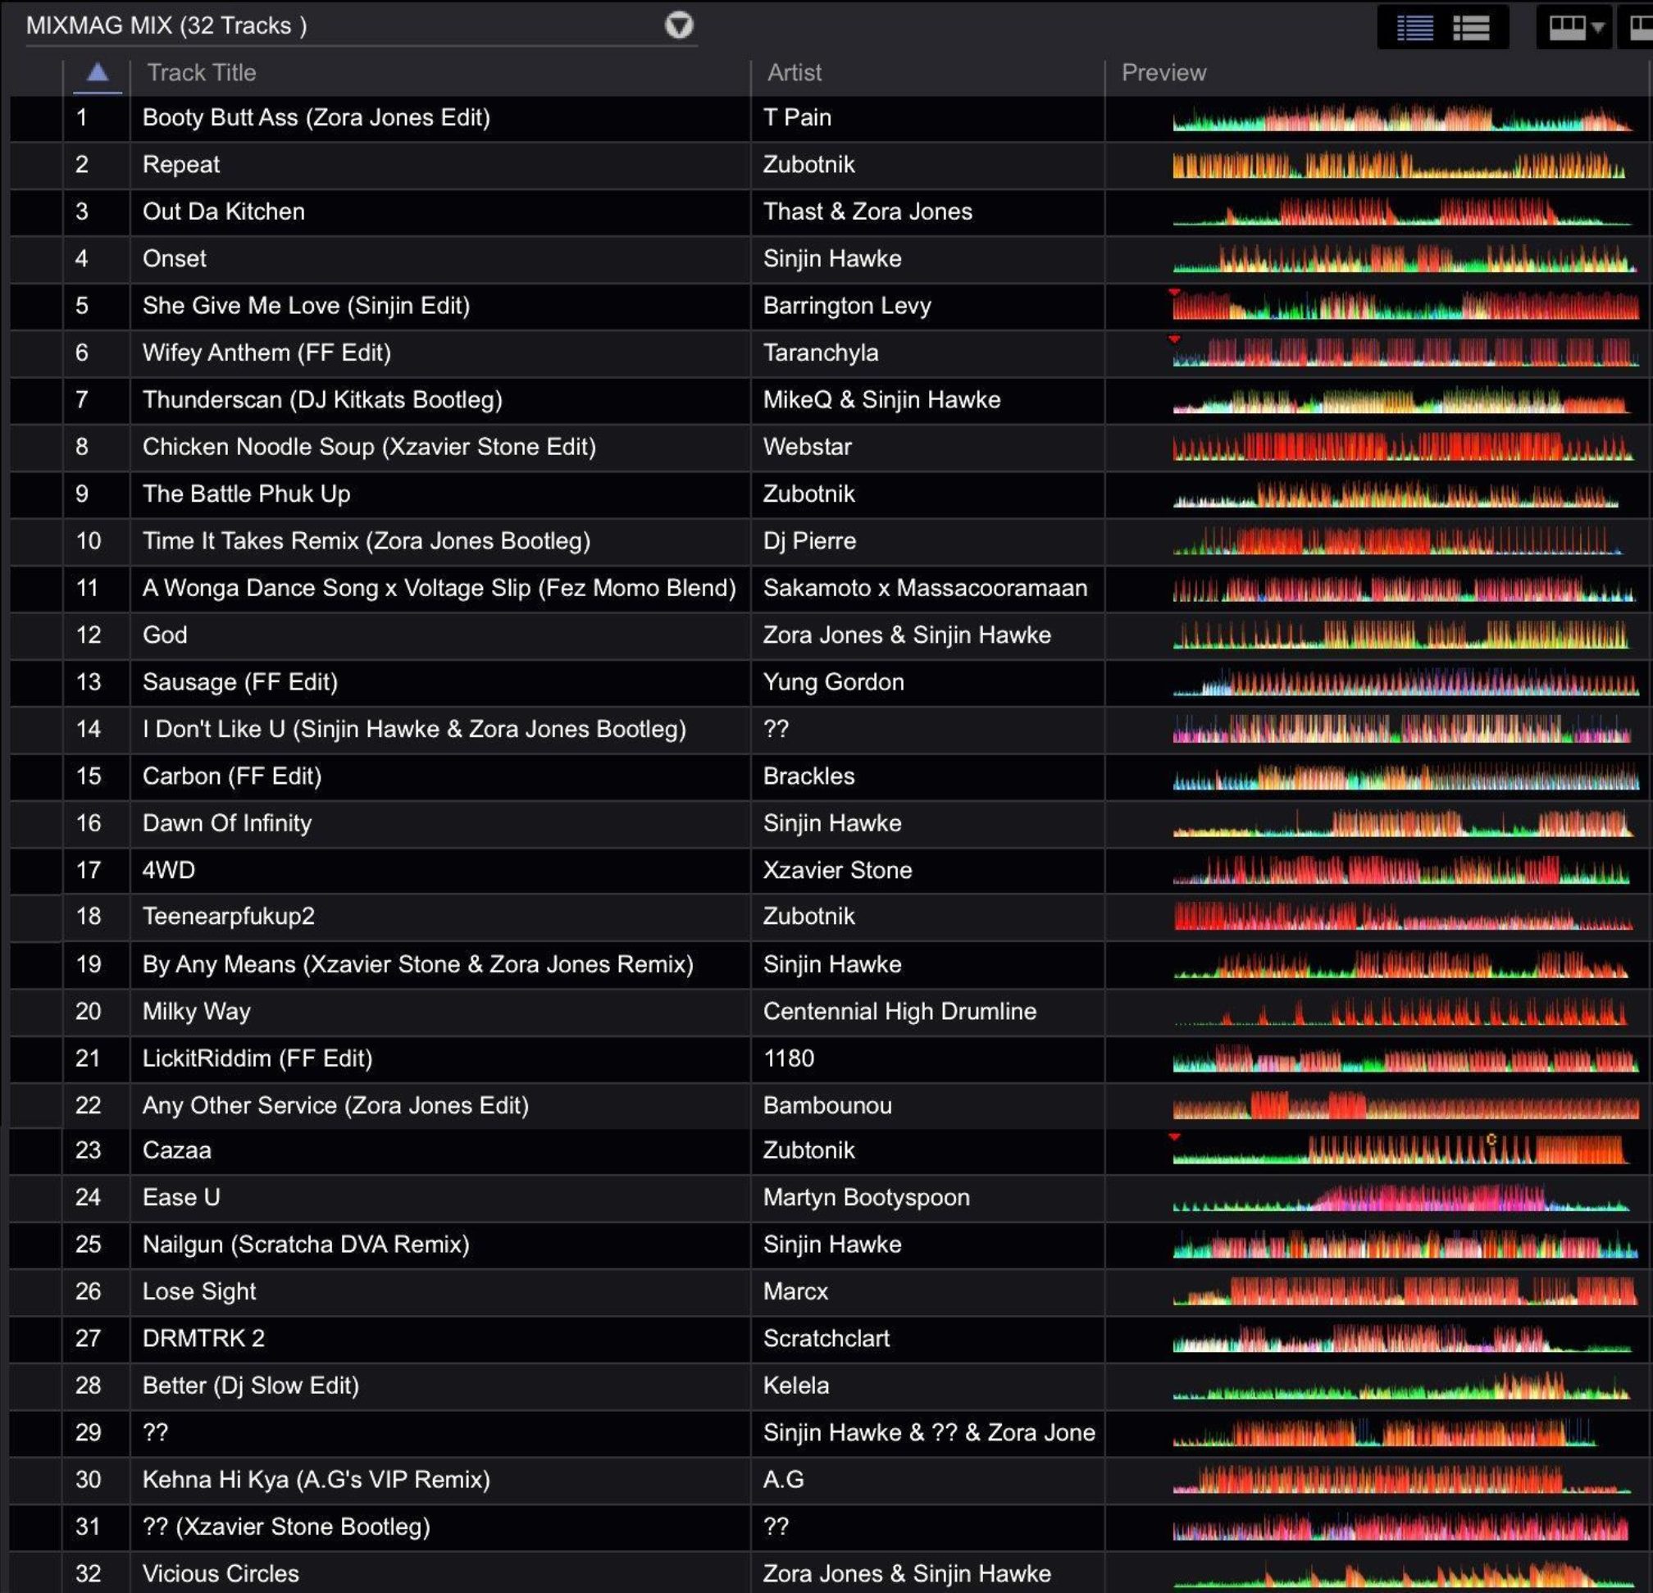Select 'Teenearpfukup2' track
The image size is (1653, 1593).
229,917
